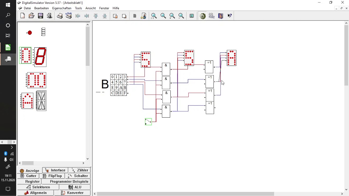Click hex keypad key 0
Viewport: 349px width, 196px height.
pyautogui.click(x=112, y=77)
